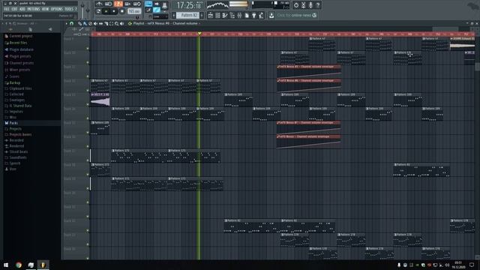Open the OPTIONS menu
The height and width of the screenshot is (270, 480).
click(x=57, y=9)
